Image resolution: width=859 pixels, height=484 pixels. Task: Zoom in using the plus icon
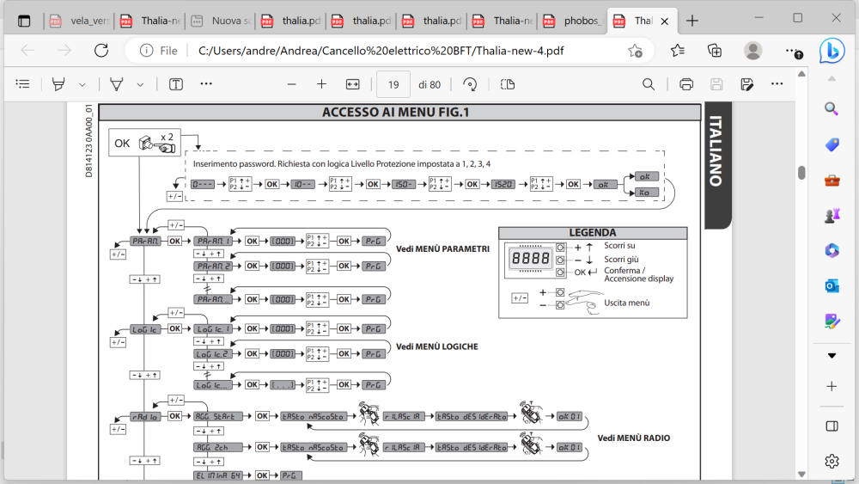pyautogui.click(x=321, y=84)
